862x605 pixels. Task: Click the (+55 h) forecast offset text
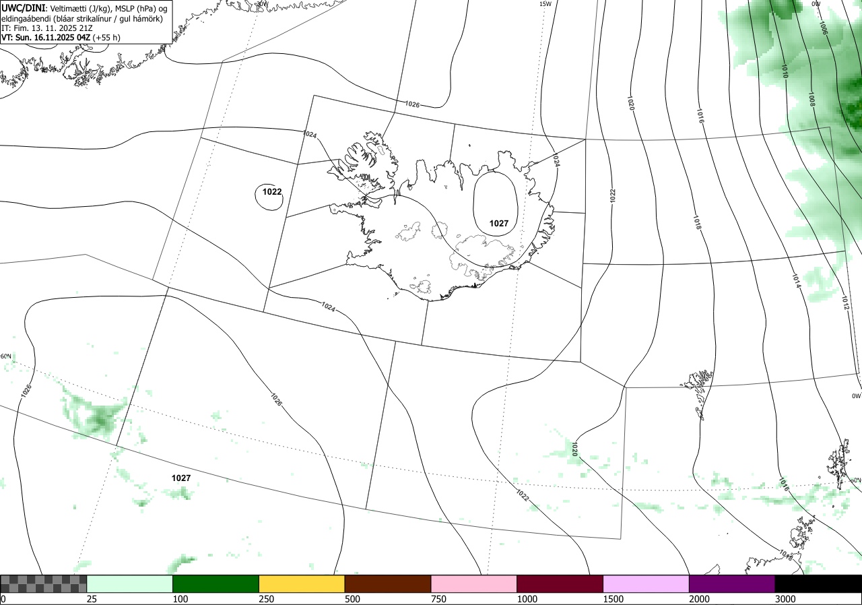(107, 38)
